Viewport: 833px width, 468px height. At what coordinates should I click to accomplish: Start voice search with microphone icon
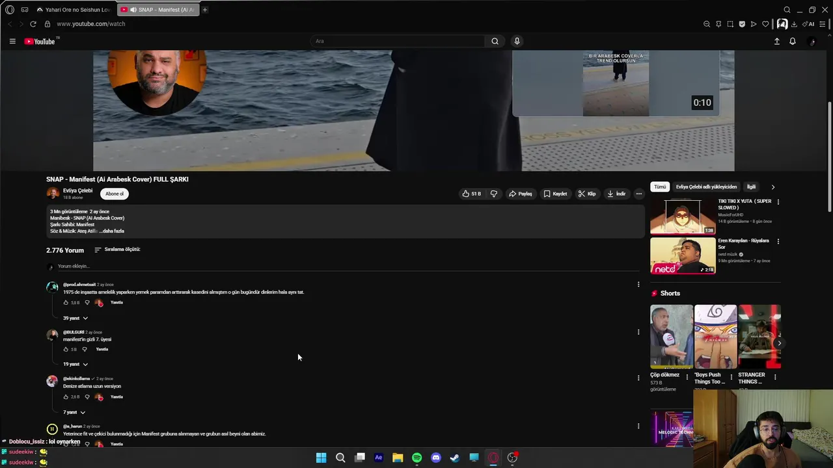[x=517, y=41]
